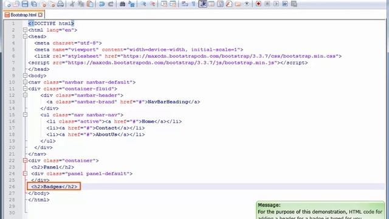Open Folder as Workspace icon

(238, 4)
